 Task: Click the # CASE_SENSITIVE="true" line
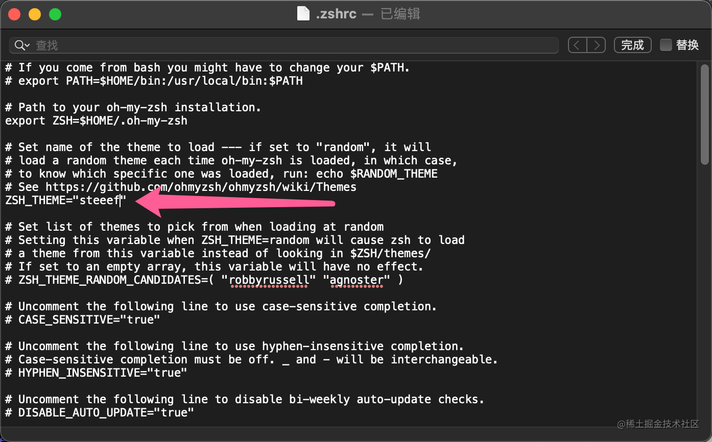pyautogui.click(x=83, y=320)
